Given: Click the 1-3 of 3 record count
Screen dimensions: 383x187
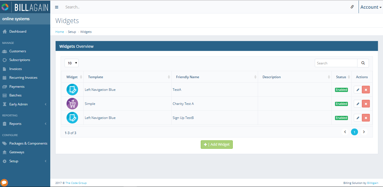Looking at the screenshot, I should point(70,133).
